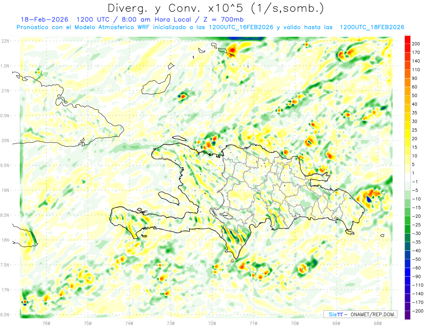424x328 pixels.
Task: Click the positive '140' color scale value
Action: click(416, 61)
